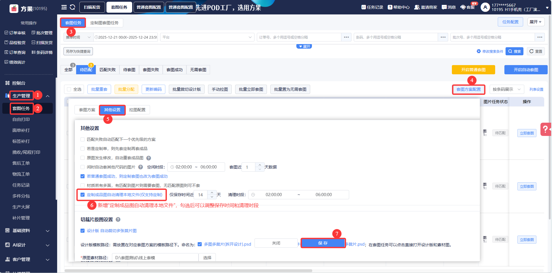Click the gear icon for 修改搜索条件
Image resolution: width=552 pixels, height=273 pixels.
coord(479,51)
